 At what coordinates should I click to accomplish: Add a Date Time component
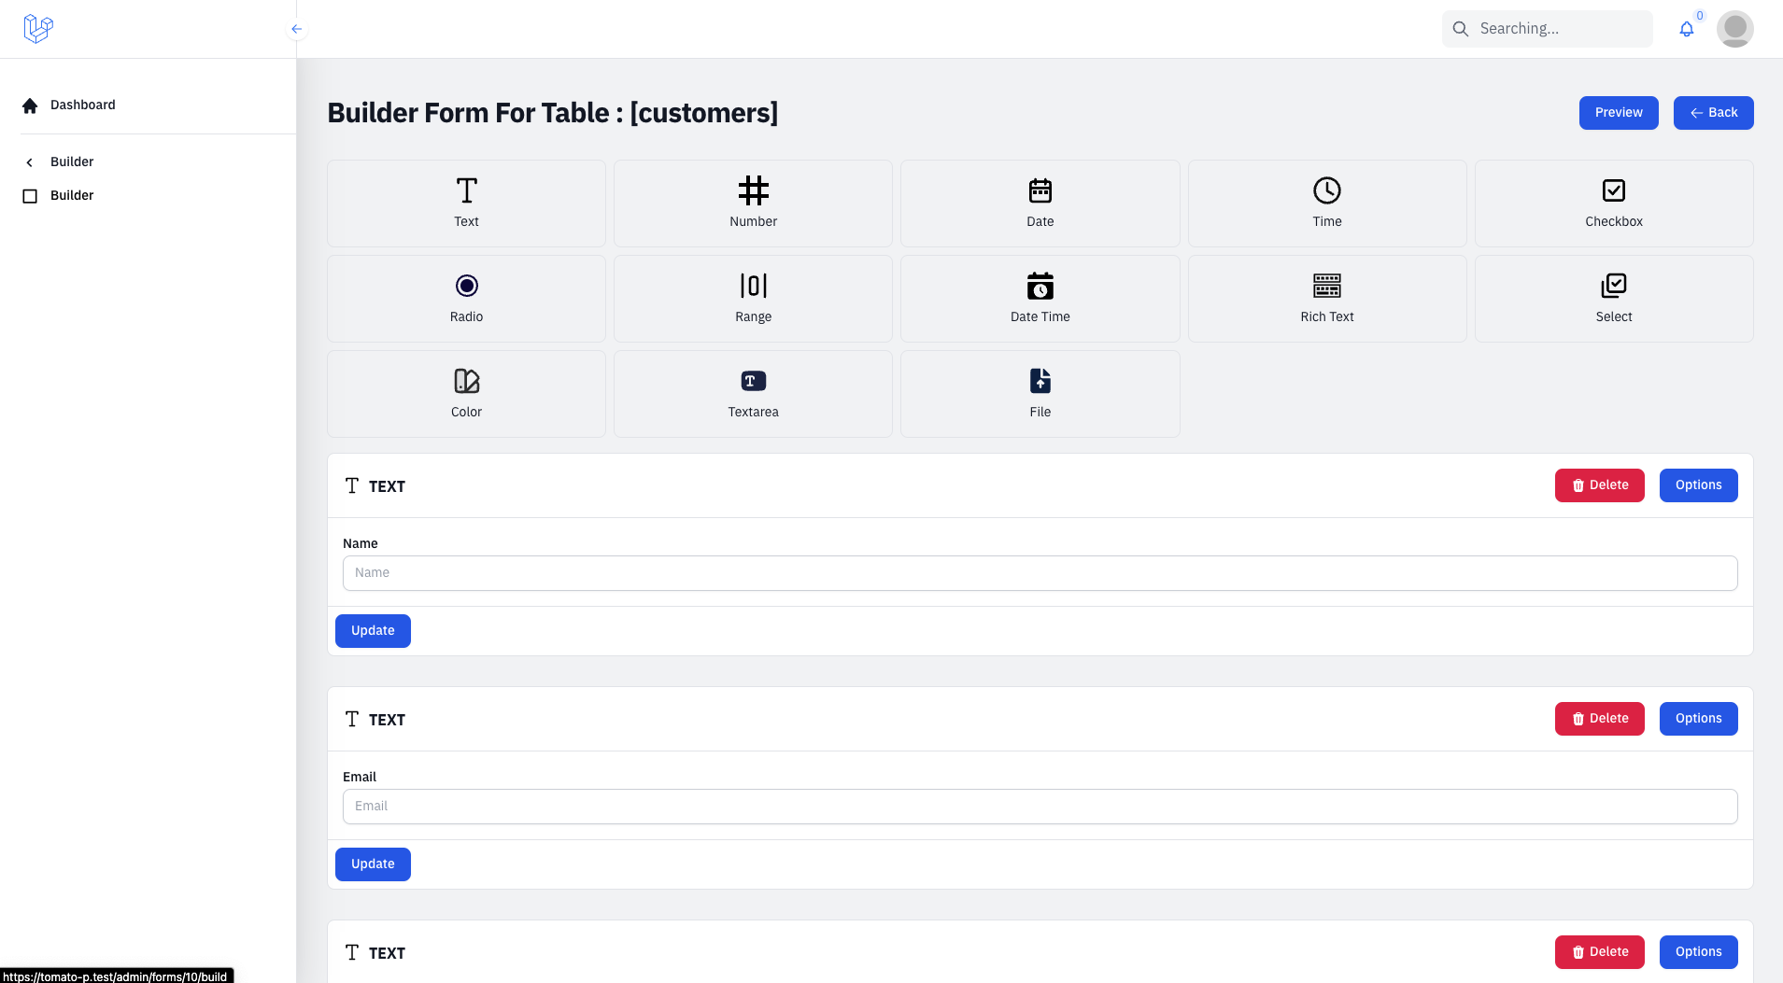tap(1040, 299)
